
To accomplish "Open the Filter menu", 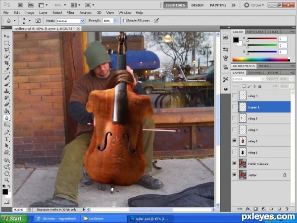I will (70, 13).
